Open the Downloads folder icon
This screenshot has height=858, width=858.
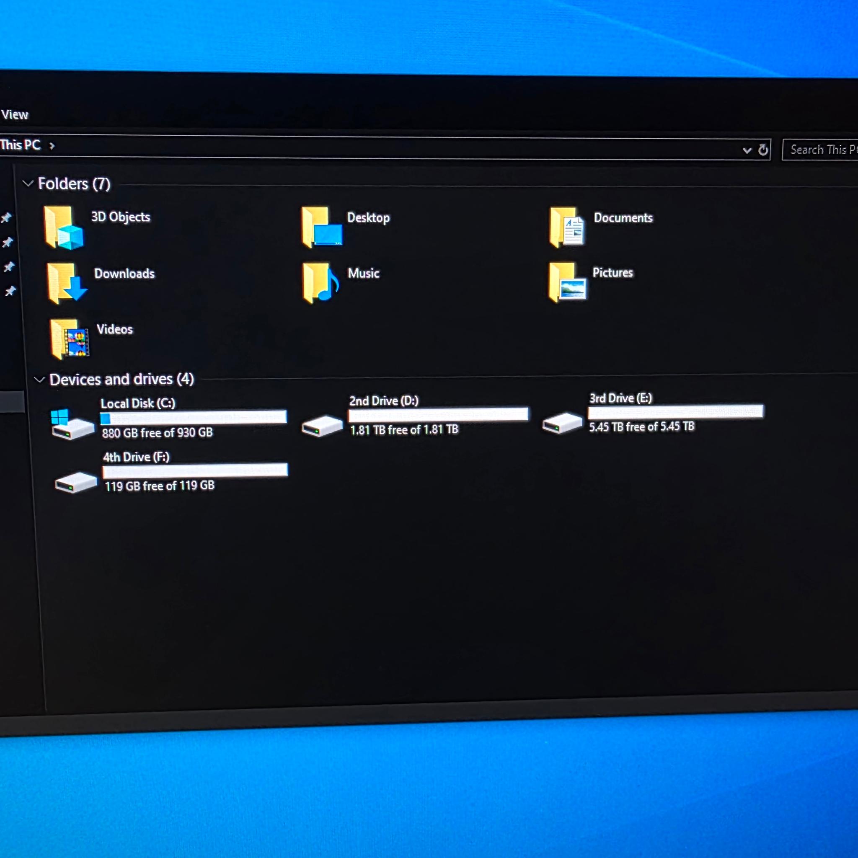[67, 283]
